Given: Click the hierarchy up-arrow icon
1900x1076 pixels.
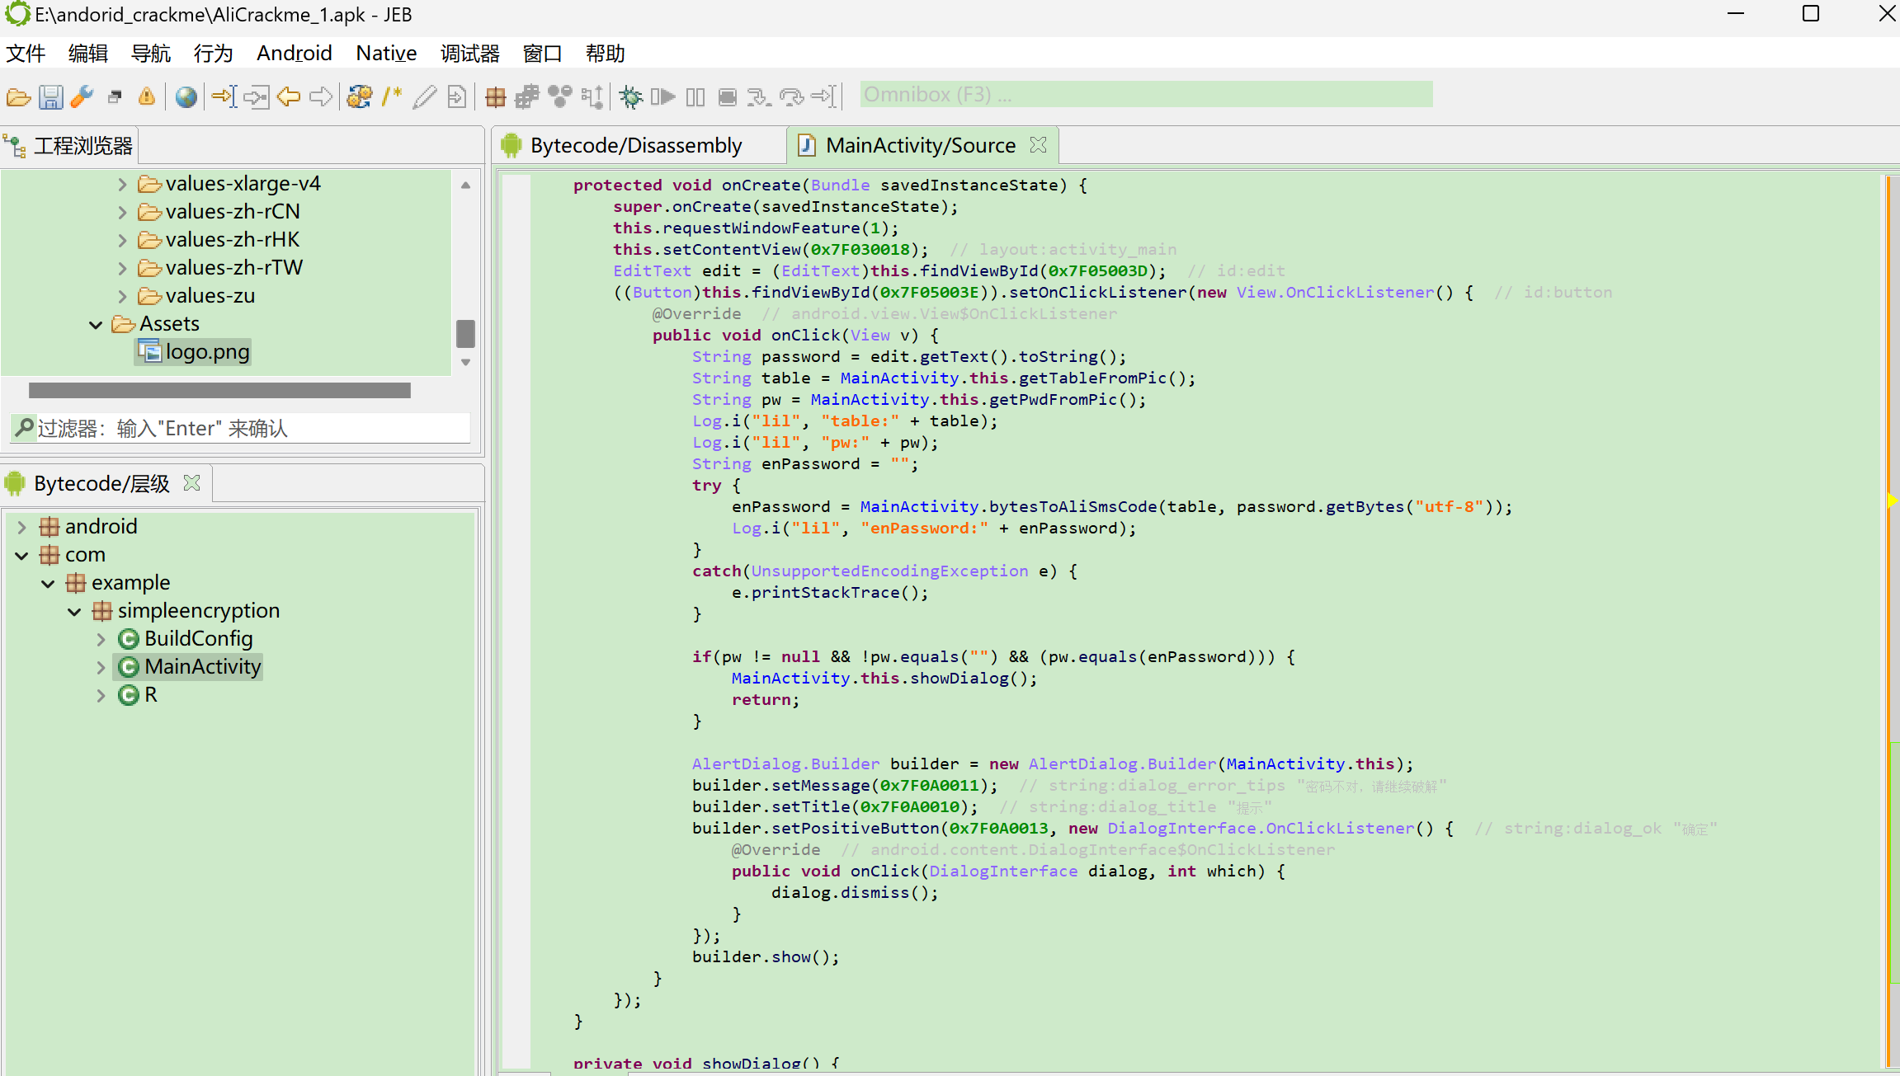Looking at the screenshot, I should [592, 97].
